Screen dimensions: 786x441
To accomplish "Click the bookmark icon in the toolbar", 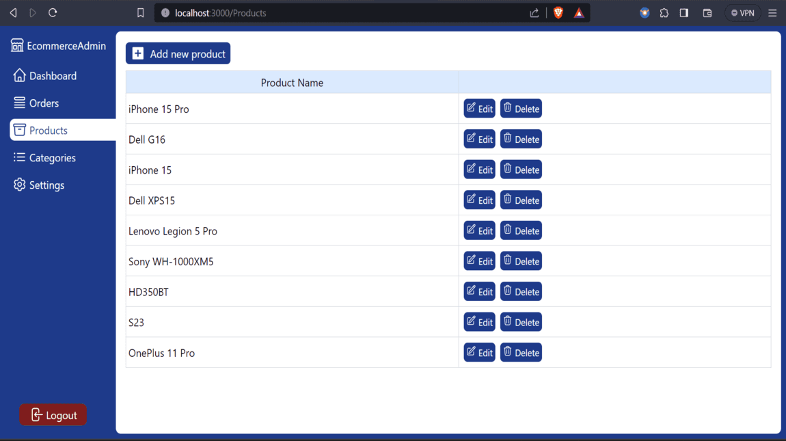I will (141, 12).
